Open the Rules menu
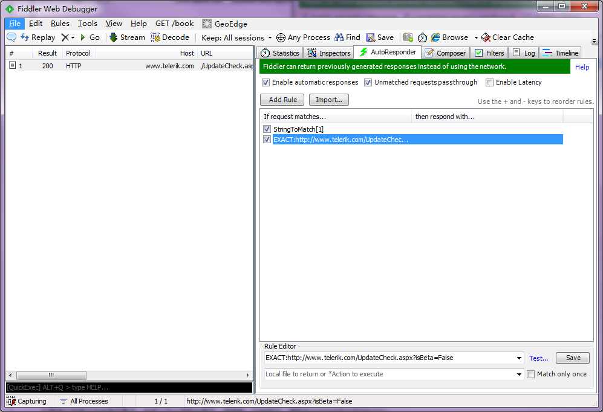The width and height of the screenshot is (603, 412). click(60, 24)
